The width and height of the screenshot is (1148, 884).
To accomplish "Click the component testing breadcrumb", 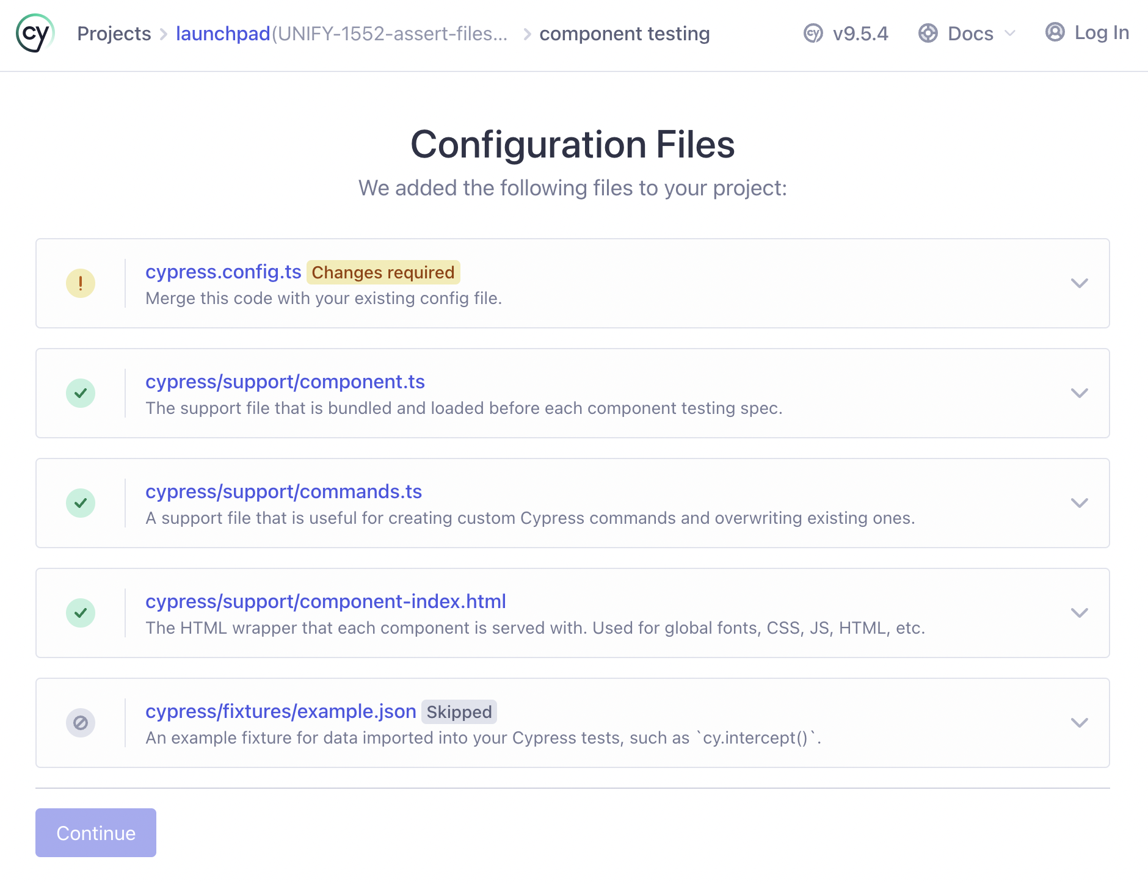I will coord(625,34).
